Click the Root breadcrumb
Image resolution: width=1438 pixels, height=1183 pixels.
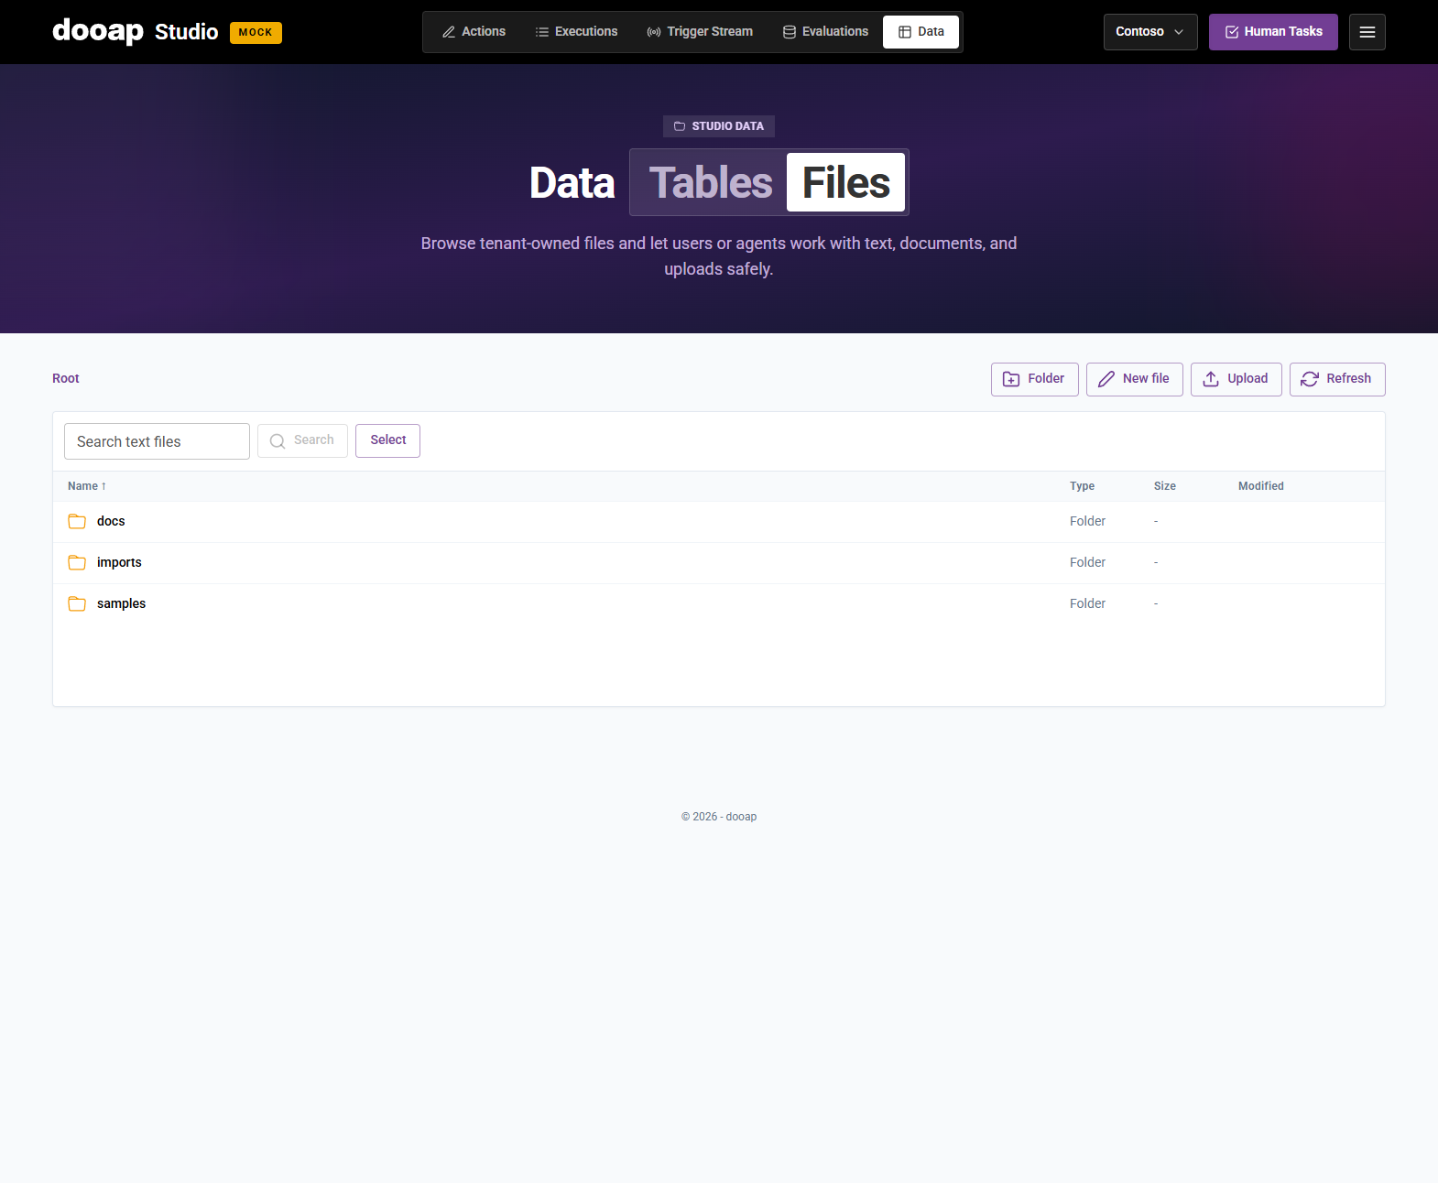pyautogui.click(x=66, y=379)
